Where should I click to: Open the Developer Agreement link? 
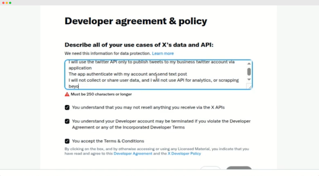pyautogui.click(x=133, y=154)
